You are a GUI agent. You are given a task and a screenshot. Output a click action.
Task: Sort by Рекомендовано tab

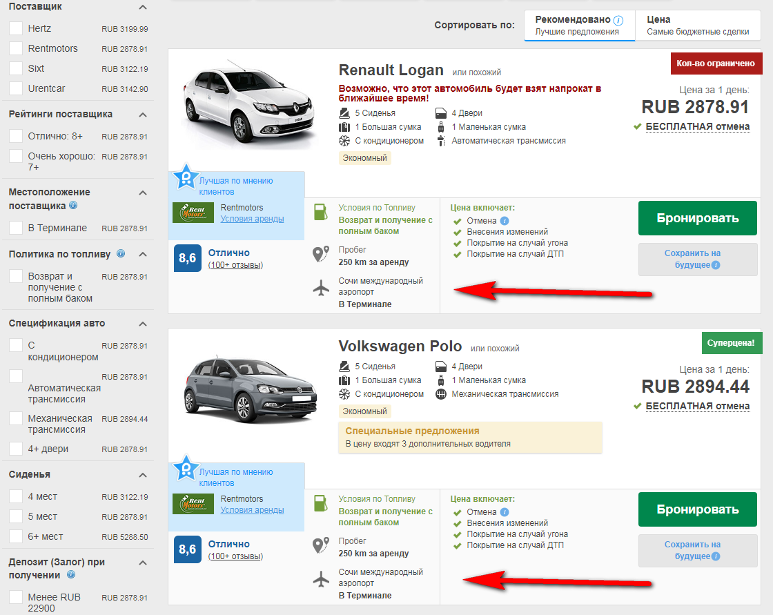click(x=580, y=25)
